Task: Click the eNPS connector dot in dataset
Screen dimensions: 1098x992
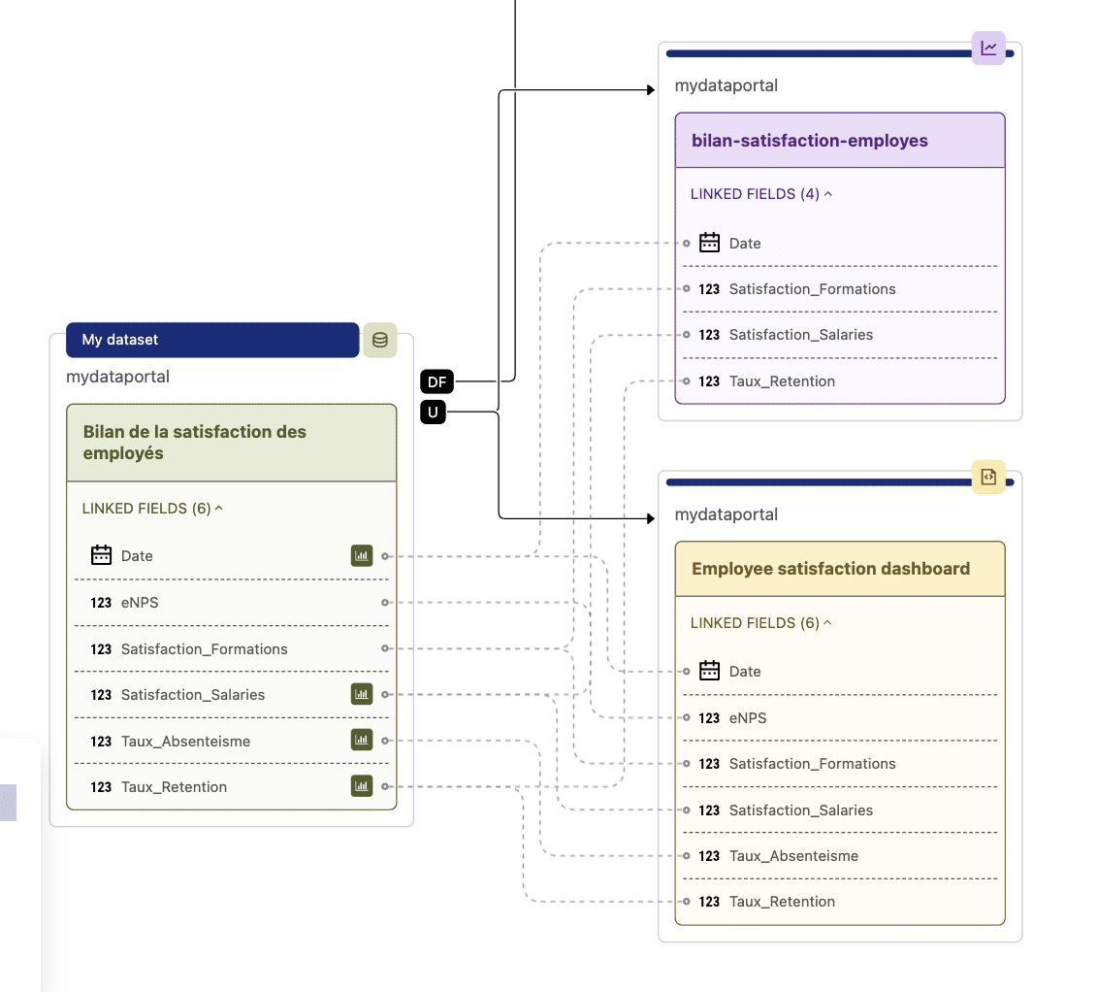Action: tap(385, 603)
